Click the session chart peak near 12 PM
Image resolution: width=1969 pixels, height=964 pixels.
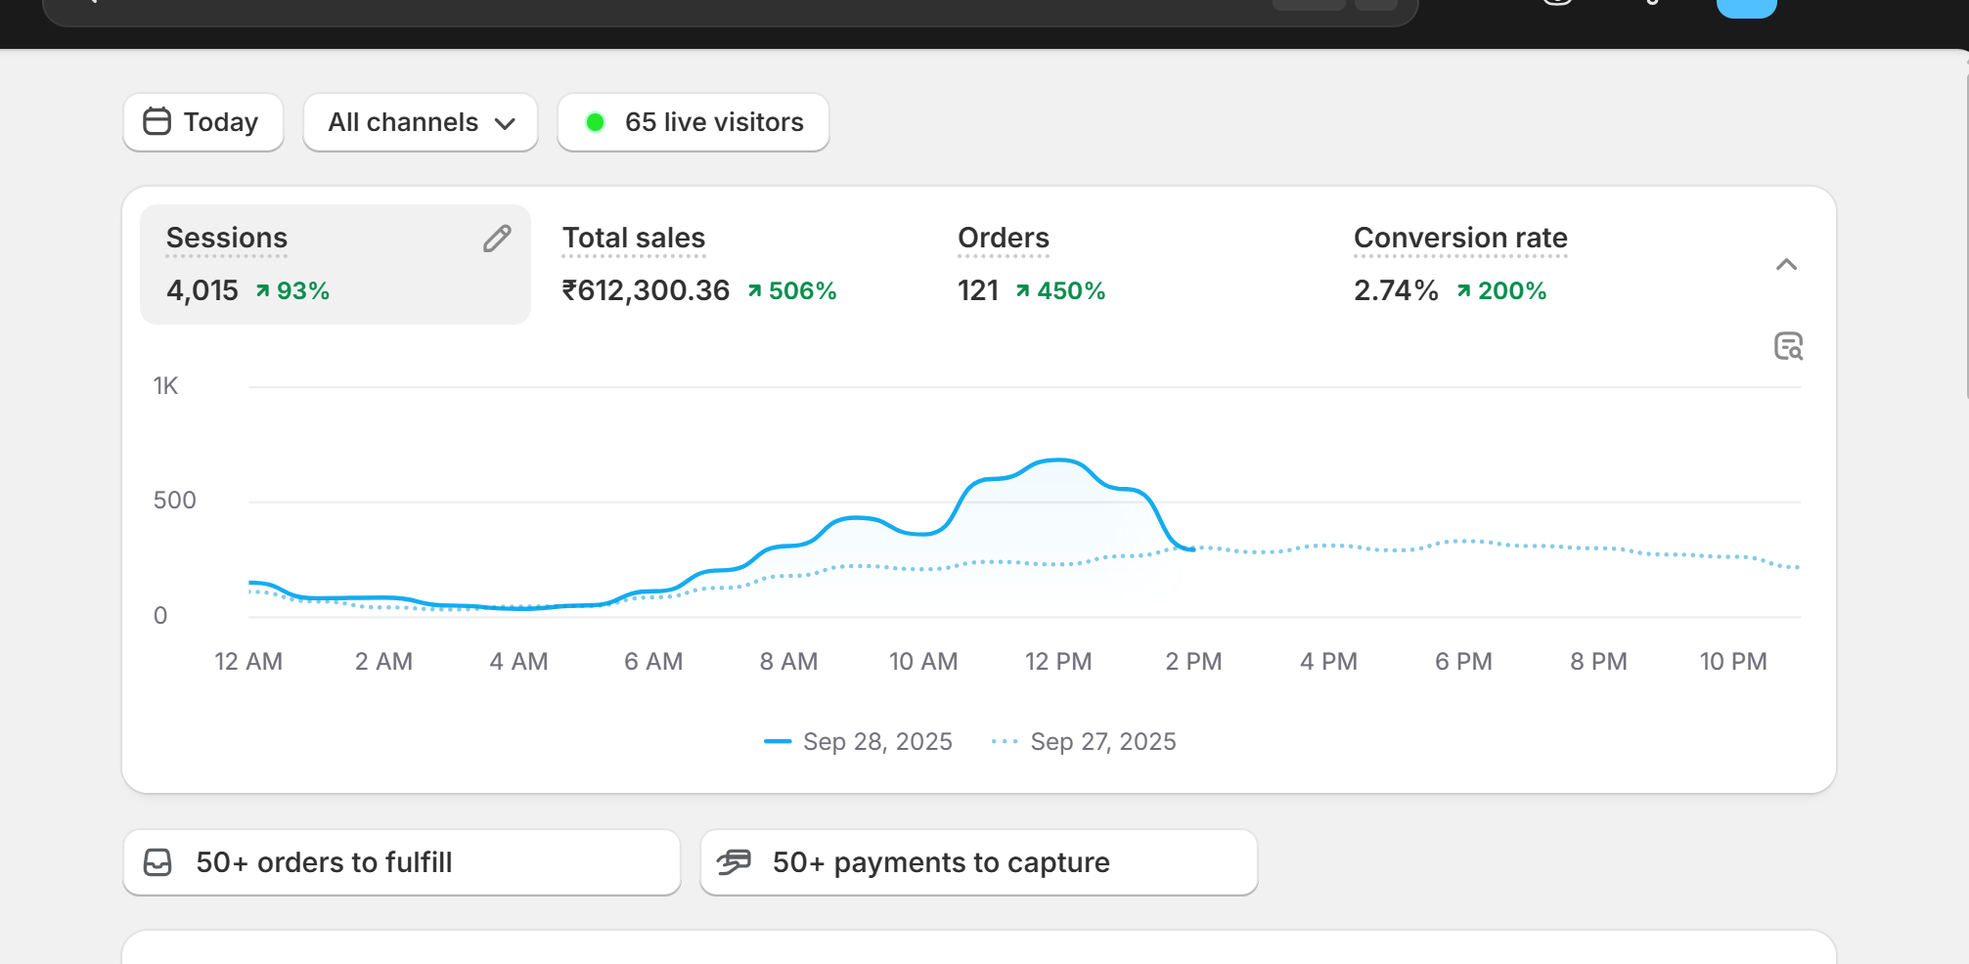(1058, 460)
